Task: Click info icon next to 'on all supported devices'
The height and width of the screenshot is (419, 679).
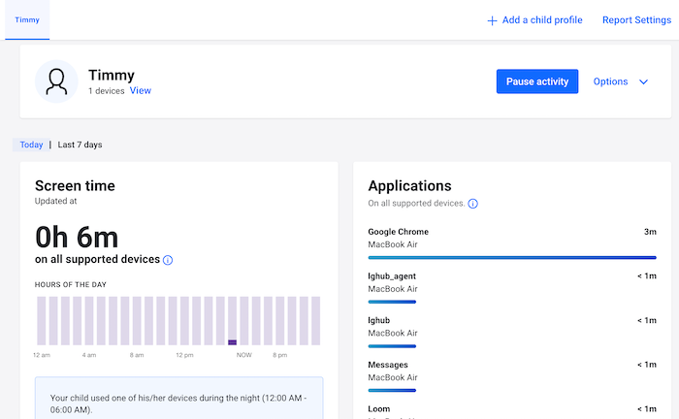Action: pyautogui.click(x=168, y=260)
